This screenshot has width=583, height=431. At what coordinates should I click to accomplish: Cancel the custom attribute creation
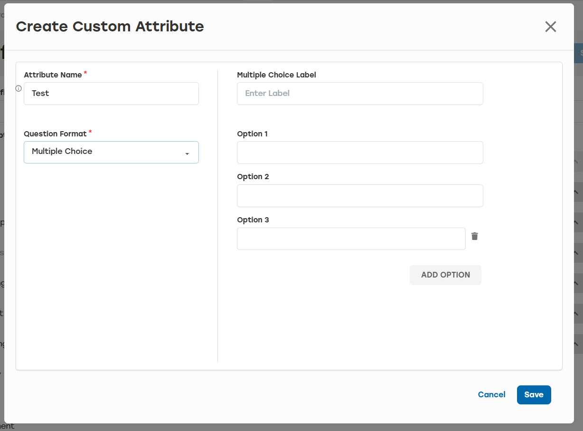(491, 395)
